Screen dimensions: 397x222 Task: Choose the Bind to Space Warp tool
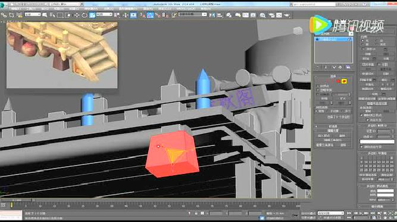click(x=19, y=15)
